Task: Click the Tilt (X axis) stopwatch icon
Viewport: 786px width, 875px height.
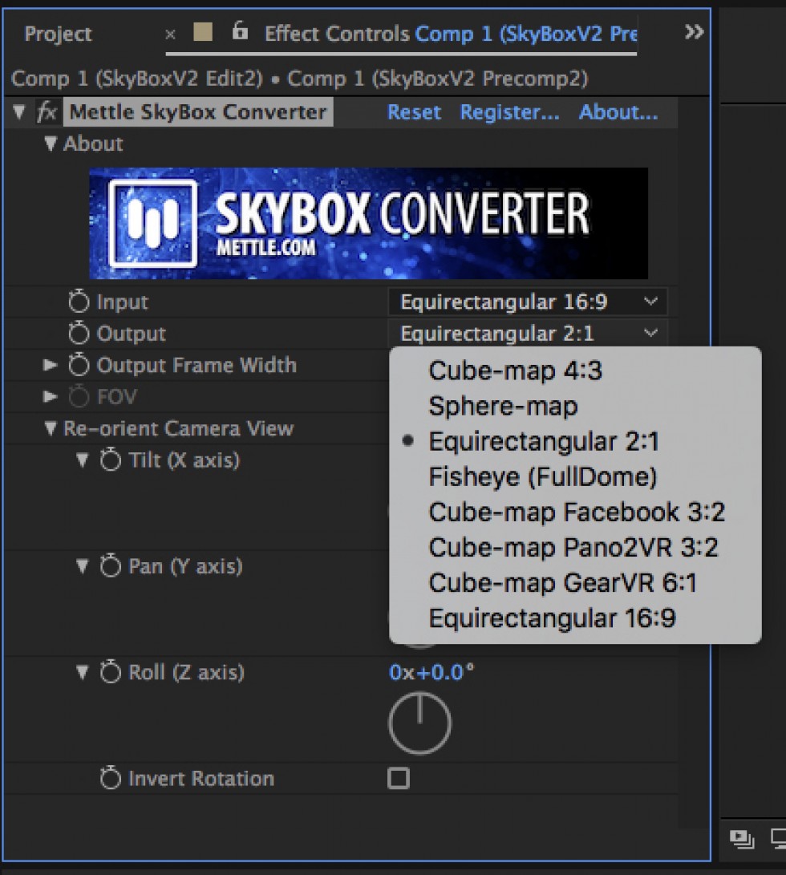Action: (110, 460)
